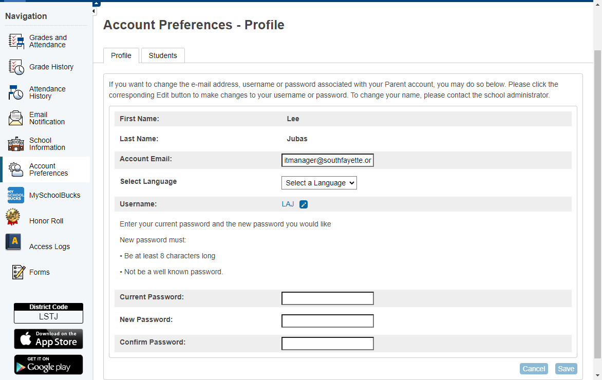Open Grades and Attendance icon

tap(16, 41)
